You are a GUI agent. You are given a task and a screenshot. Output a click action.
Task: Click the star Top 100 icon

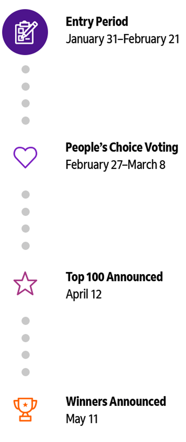(x=25, y=283)
